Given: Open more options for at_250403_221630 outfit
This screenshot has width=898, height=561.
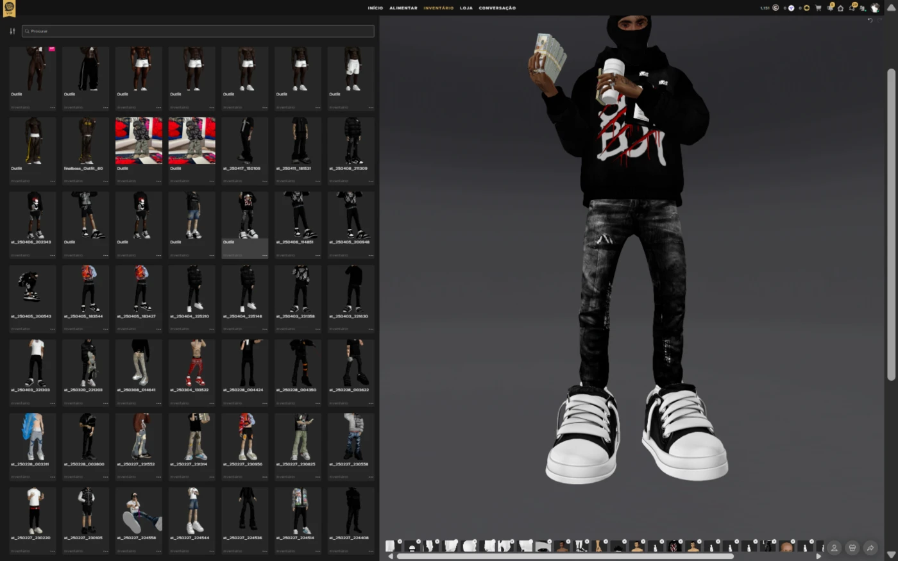Looking at the screenshot, I should coord(371,329).
